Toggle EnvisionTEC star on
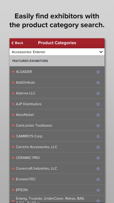This screenshot has width=114, height=203. (98, 179)
